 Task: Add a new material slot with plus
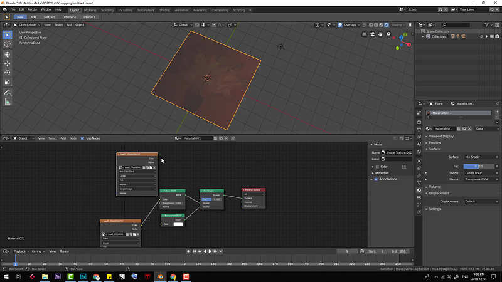tap(497, 112)
